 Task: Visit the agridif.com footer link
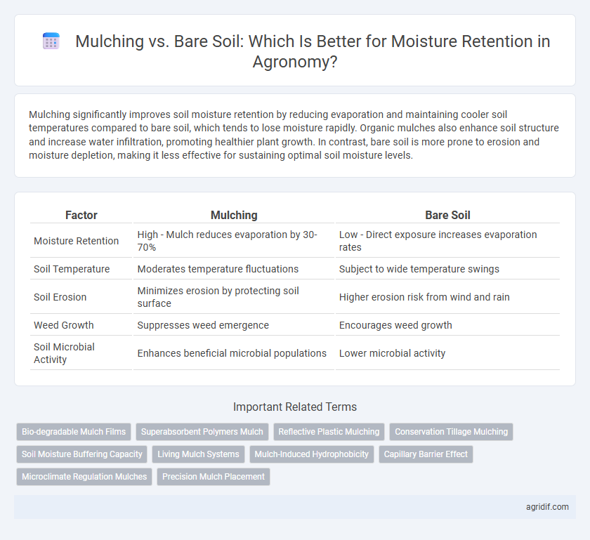pyautogui.click(x=547, y=507)
